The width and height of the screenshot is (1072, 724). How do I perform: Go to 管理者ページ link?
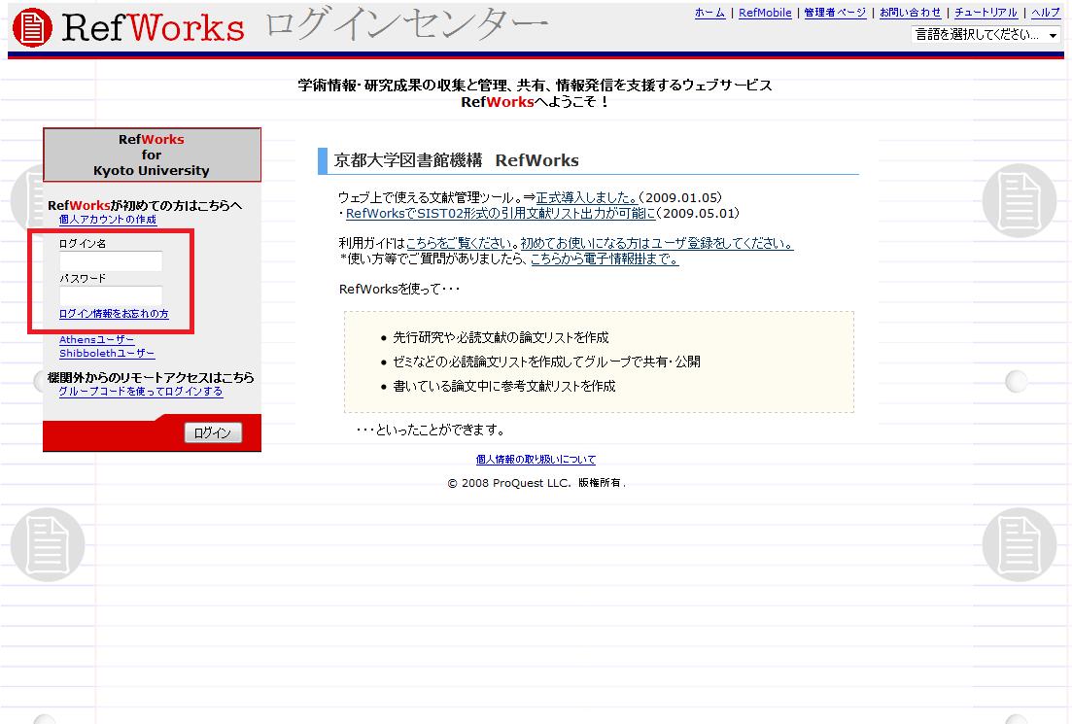click(835, 13)
